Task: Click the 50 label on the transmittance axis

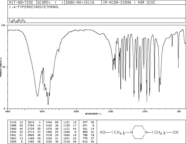Action: tap(4, 67)
